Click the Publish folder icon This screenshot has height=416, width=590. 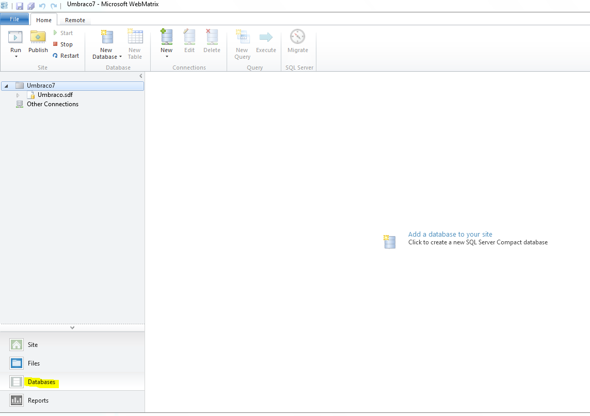pos(38,37)
